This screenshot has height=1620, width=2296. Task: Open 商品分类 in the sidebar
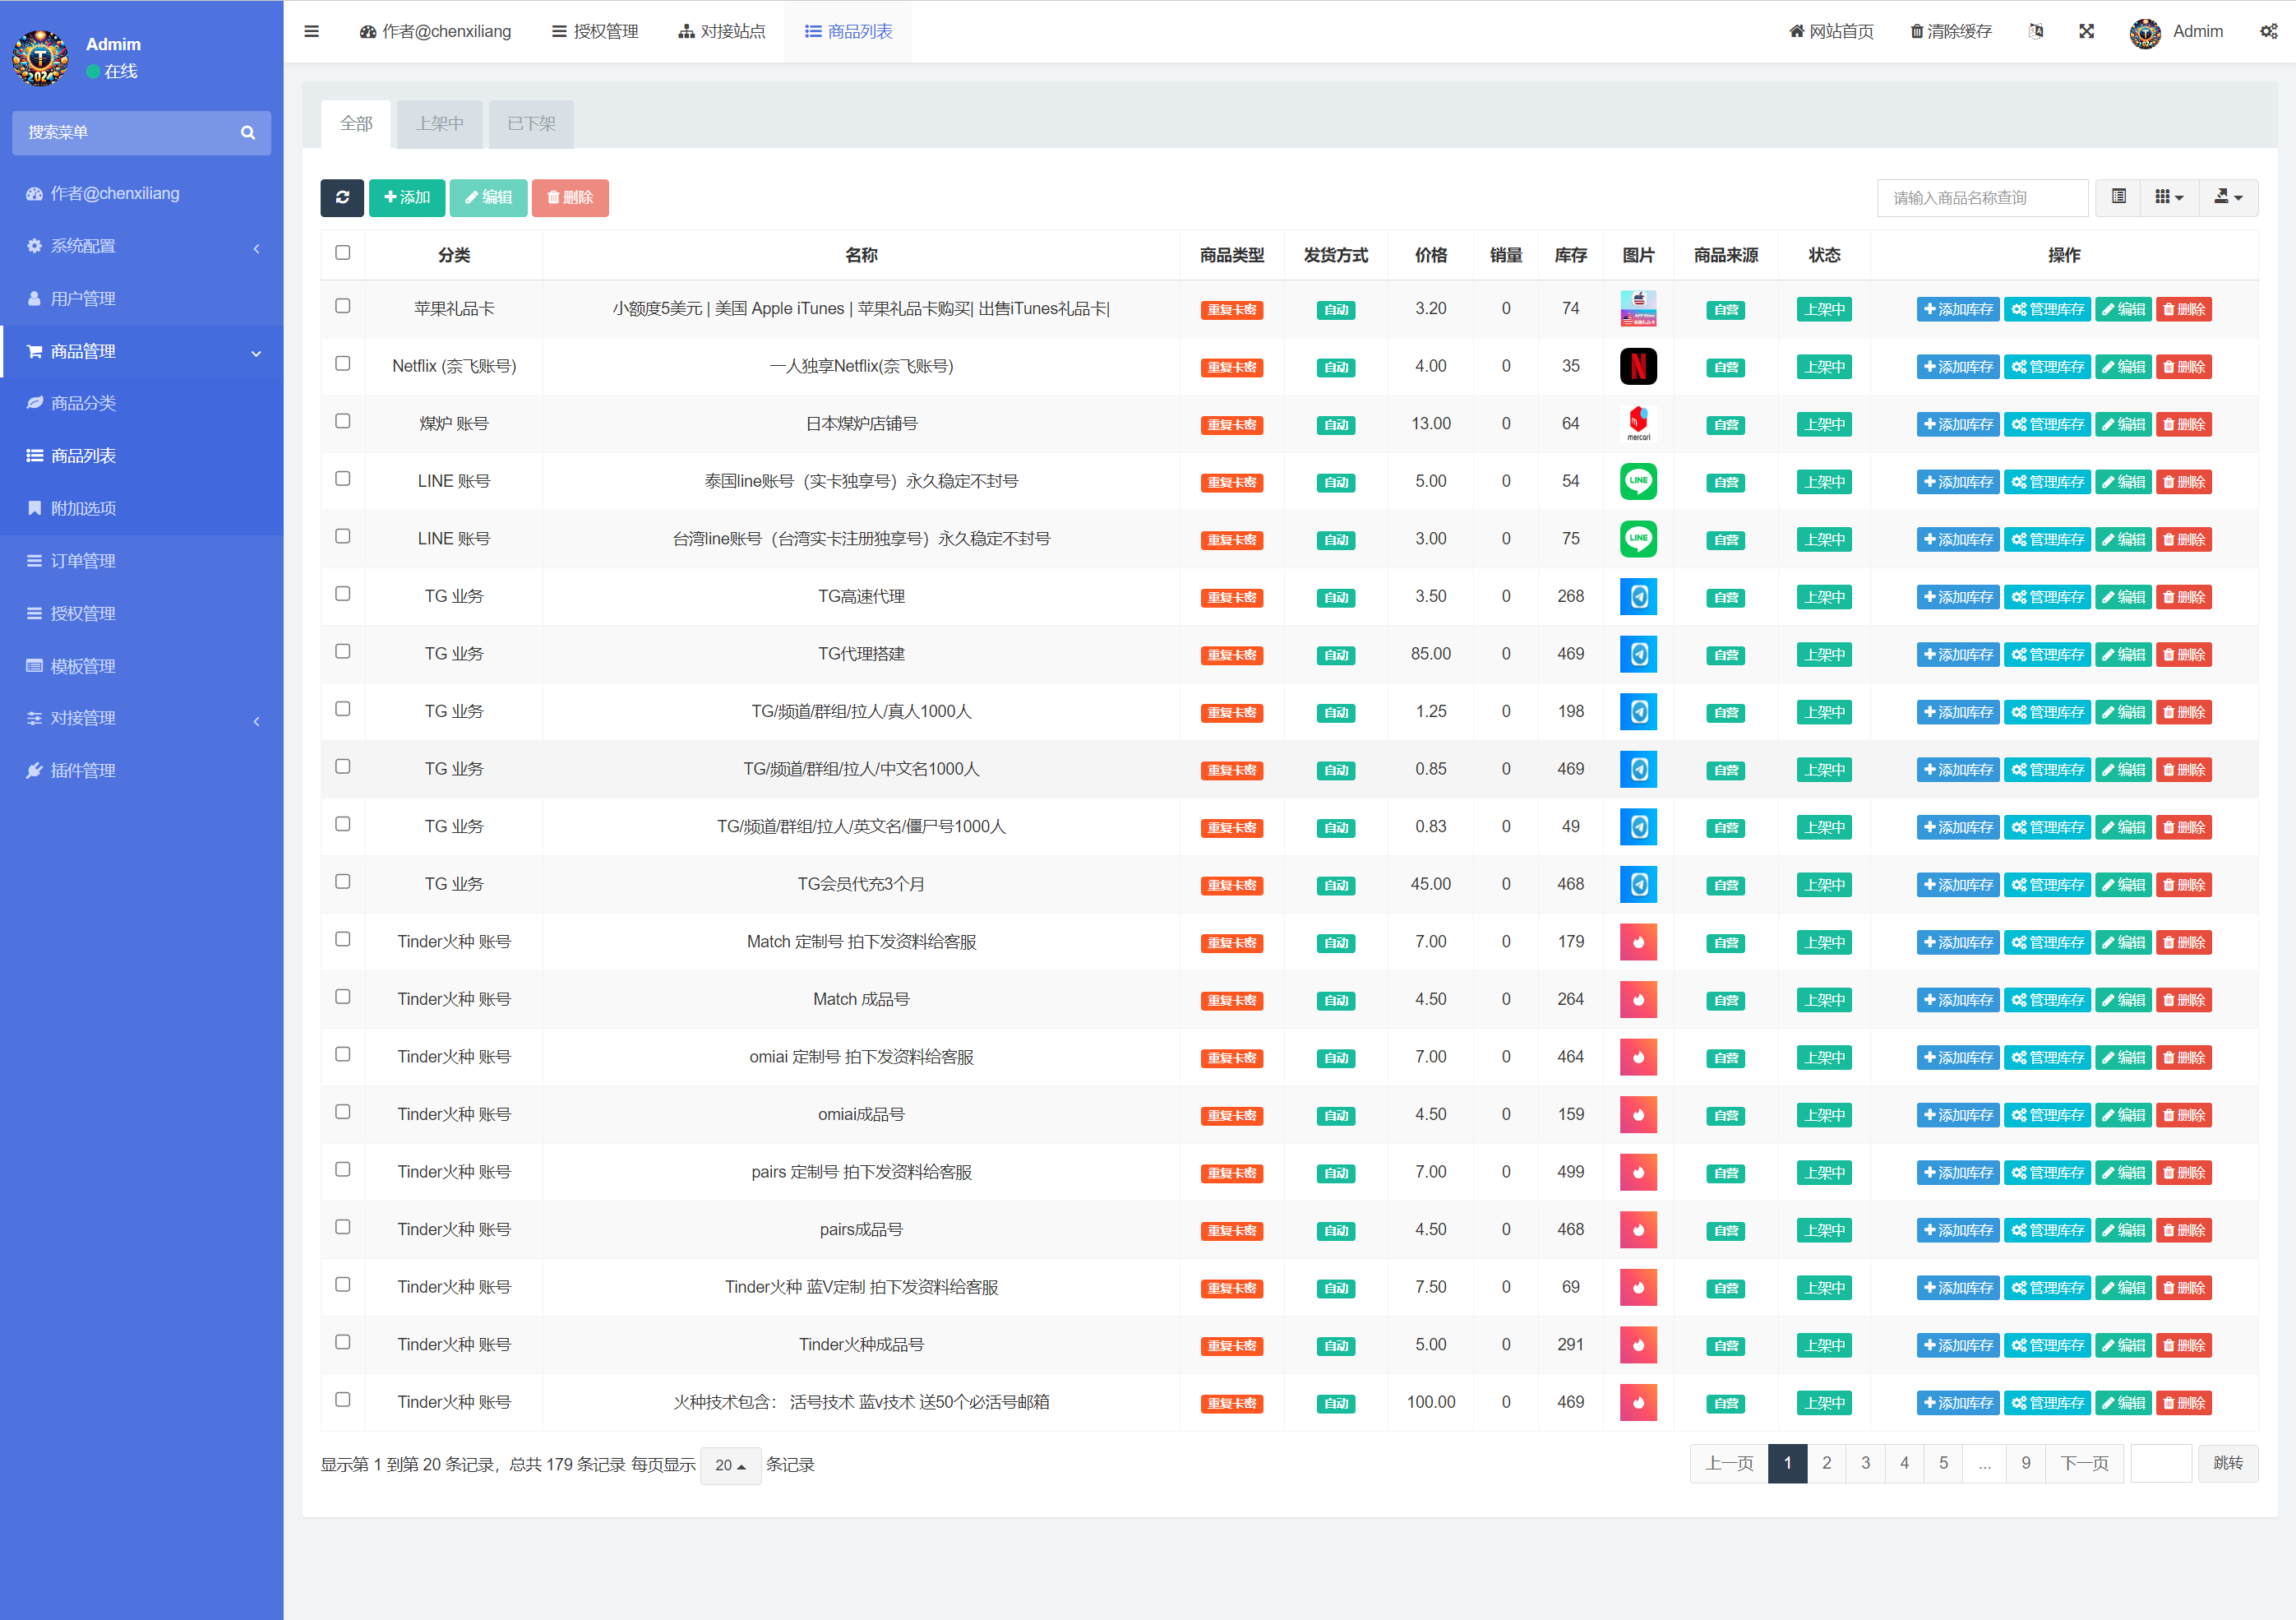pos(141,403)
